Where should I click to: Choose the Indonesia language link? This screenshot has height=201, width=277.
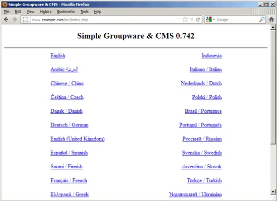(212, 55)
